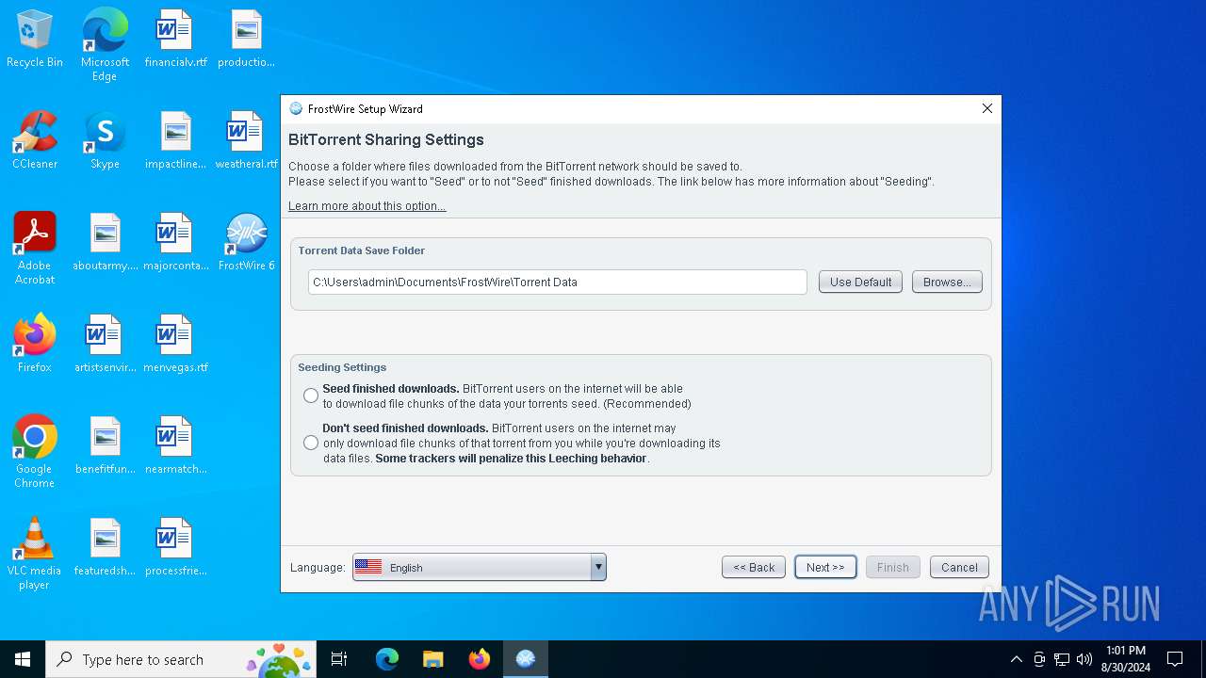Image resolution: width=1206 pixels, height=678 pixels.
Task: Open the Microsoft Edge desktop shortcut
Action: click(105, 45)
